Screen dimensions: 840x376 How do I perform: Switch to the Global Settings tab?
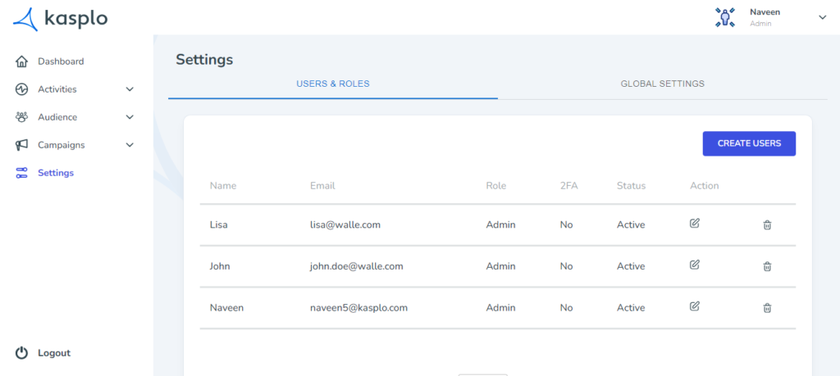[662, 84]
